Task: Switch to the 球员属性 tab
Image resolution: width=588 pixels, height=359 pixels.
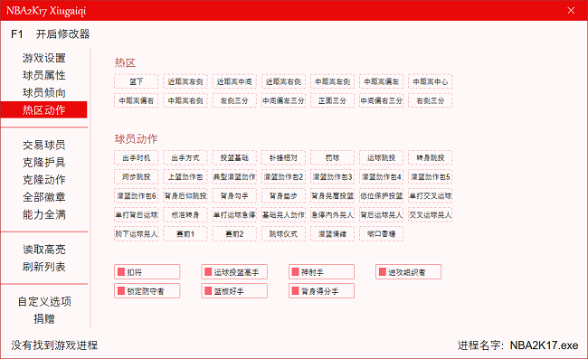Action: tap(44, 75)
